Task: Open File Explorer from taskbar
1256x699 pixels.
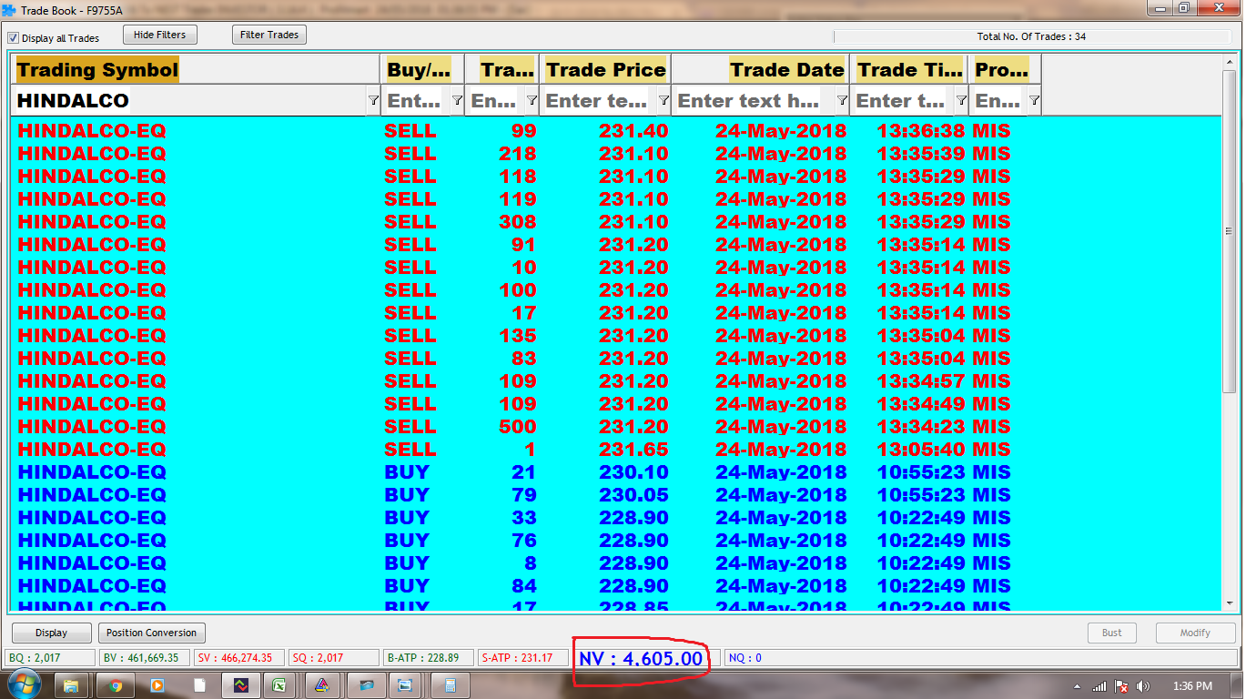Action: pyautogui.click(x=72, y=684)
